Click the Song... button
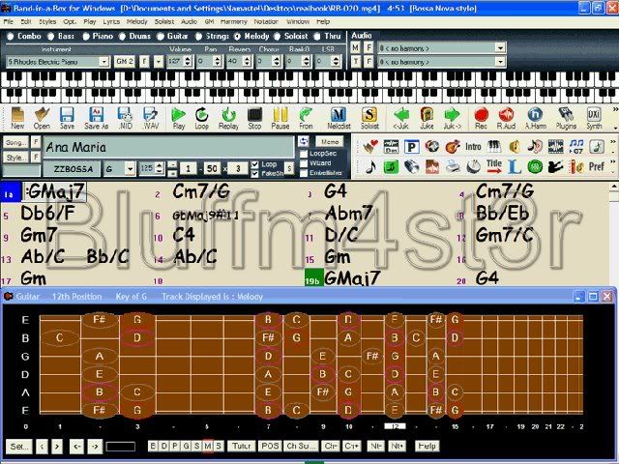This screenshot has width=619, height=464. click(15, 142)
